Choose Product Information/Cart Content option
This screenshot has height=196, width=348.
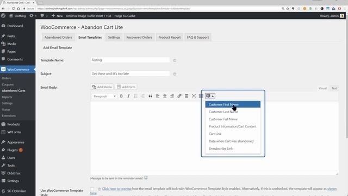233,126
